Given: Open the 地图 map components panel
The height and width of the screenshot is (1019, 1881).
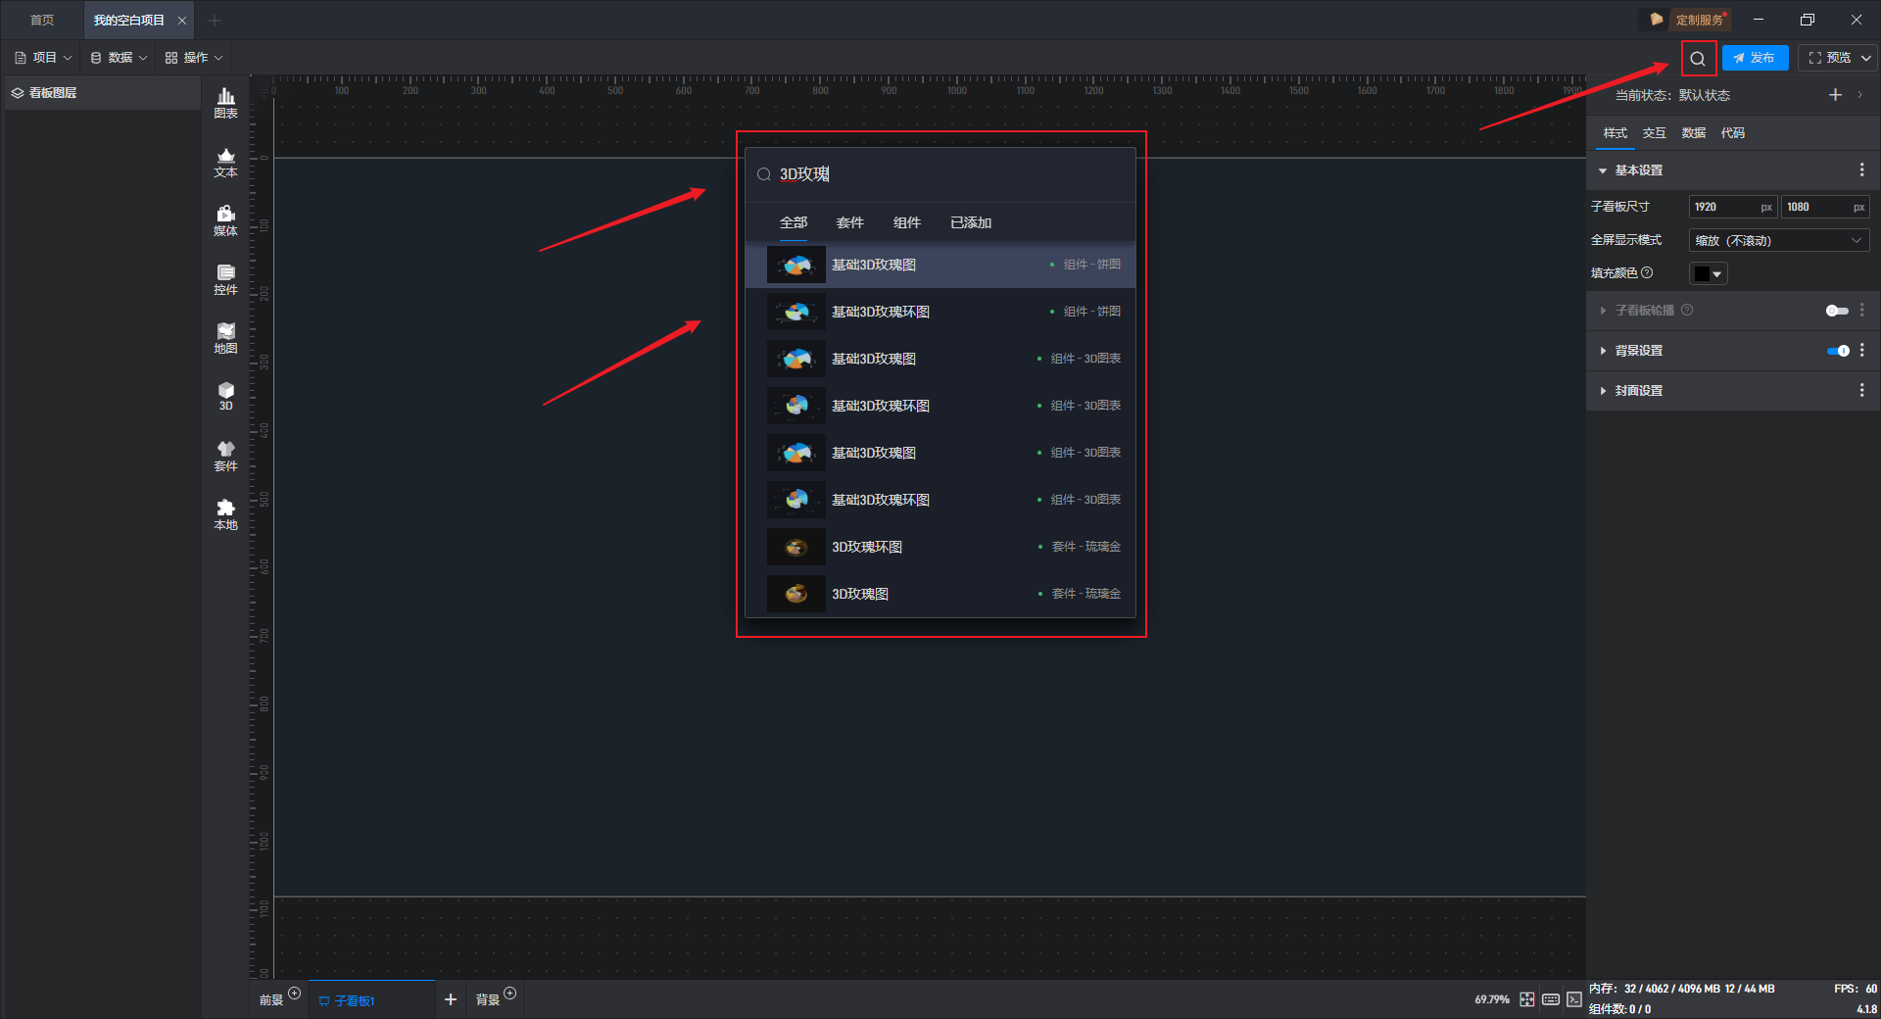Looking at the screenshot, I should pyautogui.click(x=225, y=338).
